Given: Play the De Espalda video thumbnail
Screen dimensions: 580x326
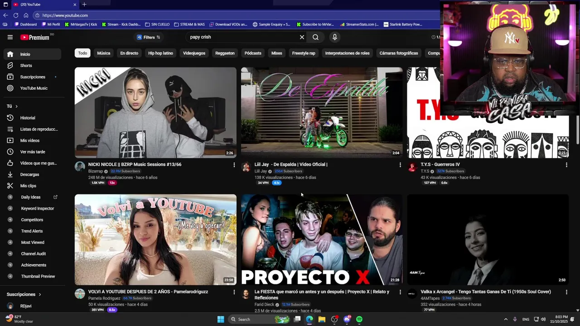Looking at the screenshot, I should click(x=322, y=112).
